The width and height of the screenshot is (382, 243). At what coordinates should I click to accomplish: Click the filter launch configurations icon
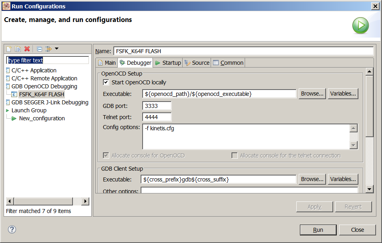coord(48,49)
